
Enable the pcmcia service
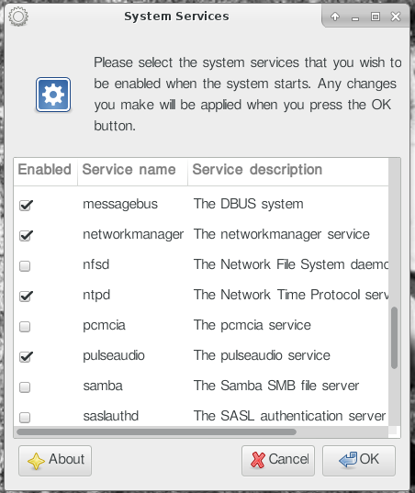coord(25,326)
